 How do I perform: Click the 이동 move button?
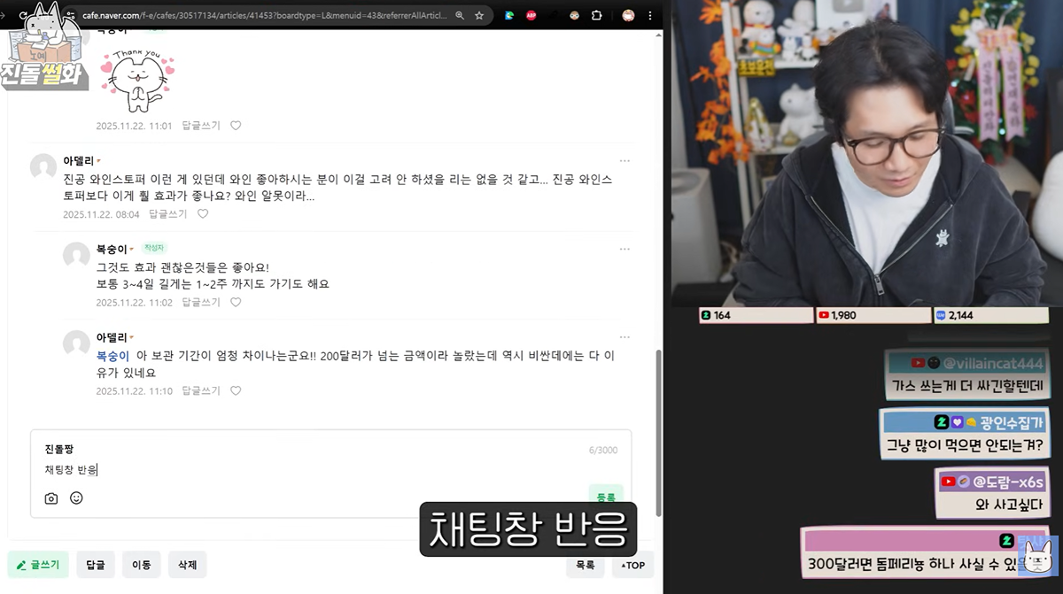point(141,565)
